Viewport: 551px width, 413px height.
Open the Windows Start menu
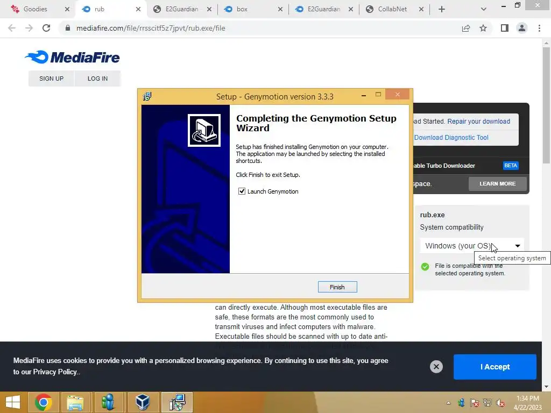tap(13, 402)
